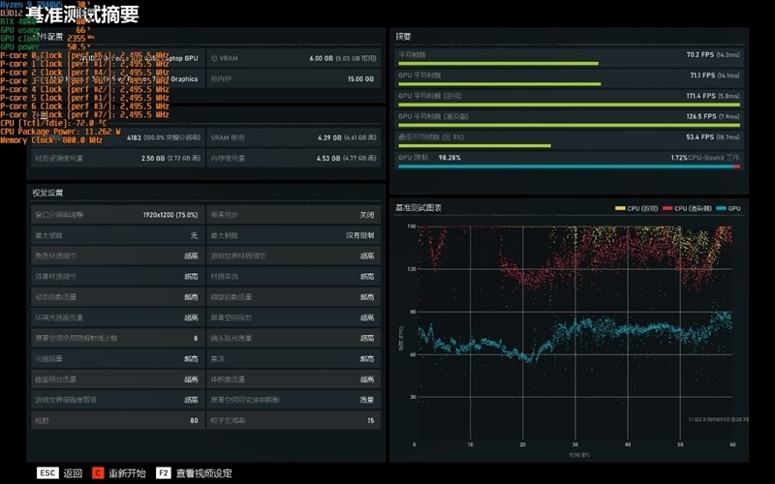This screenshot has width=775, height=484.
Task: Click the F2 key icon for video settings
Action: 163,472
